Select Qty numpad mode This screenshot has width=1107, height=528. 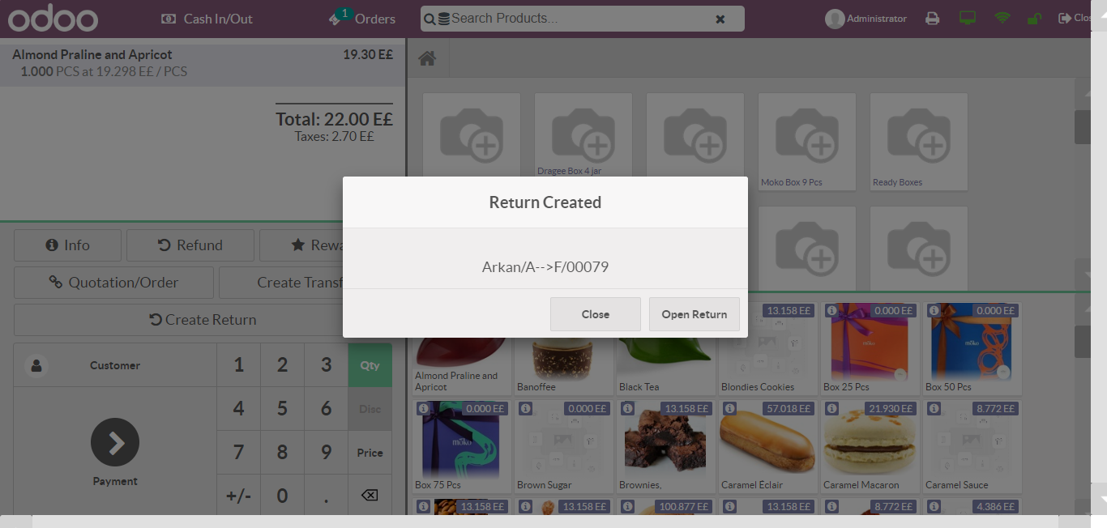370,365
